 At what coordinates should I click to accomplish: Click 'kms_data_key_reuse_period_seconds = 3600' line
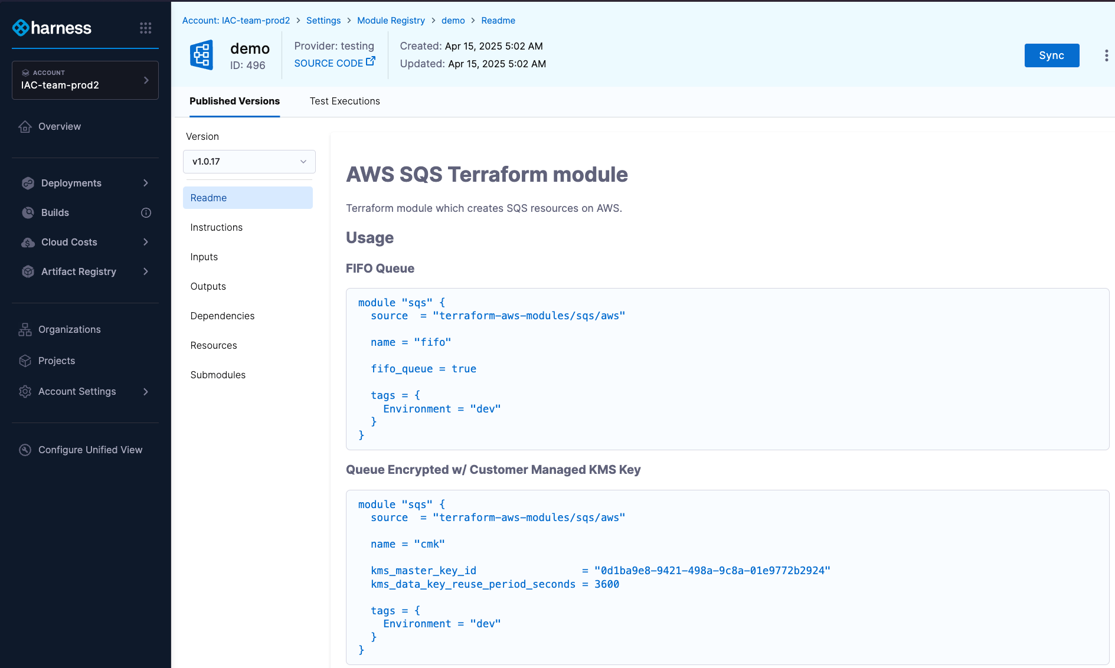tap(495, 584)
